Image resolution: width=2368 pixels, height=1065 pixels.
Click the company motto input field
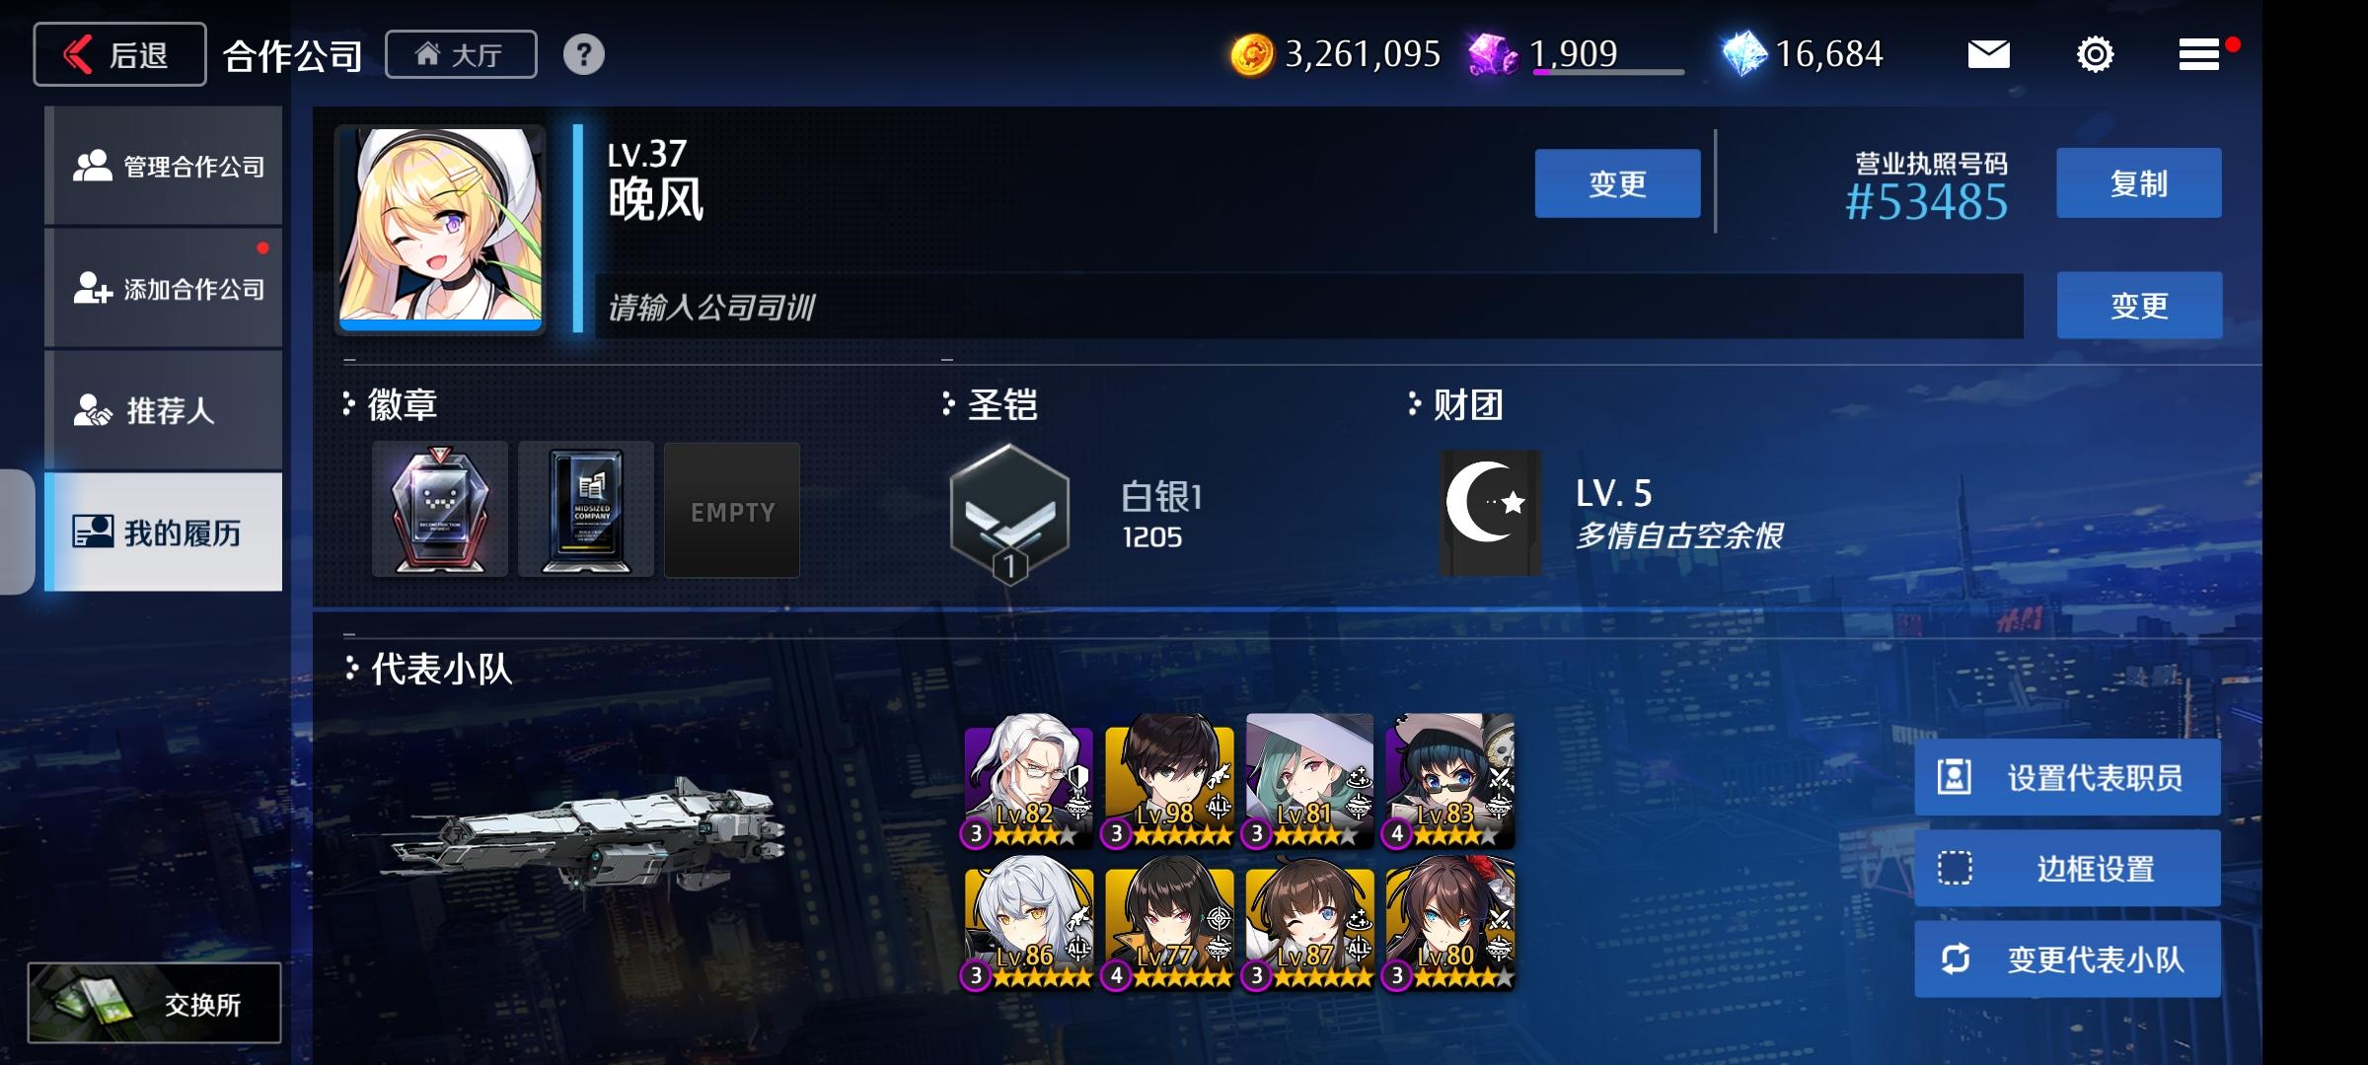(1309, 307)
